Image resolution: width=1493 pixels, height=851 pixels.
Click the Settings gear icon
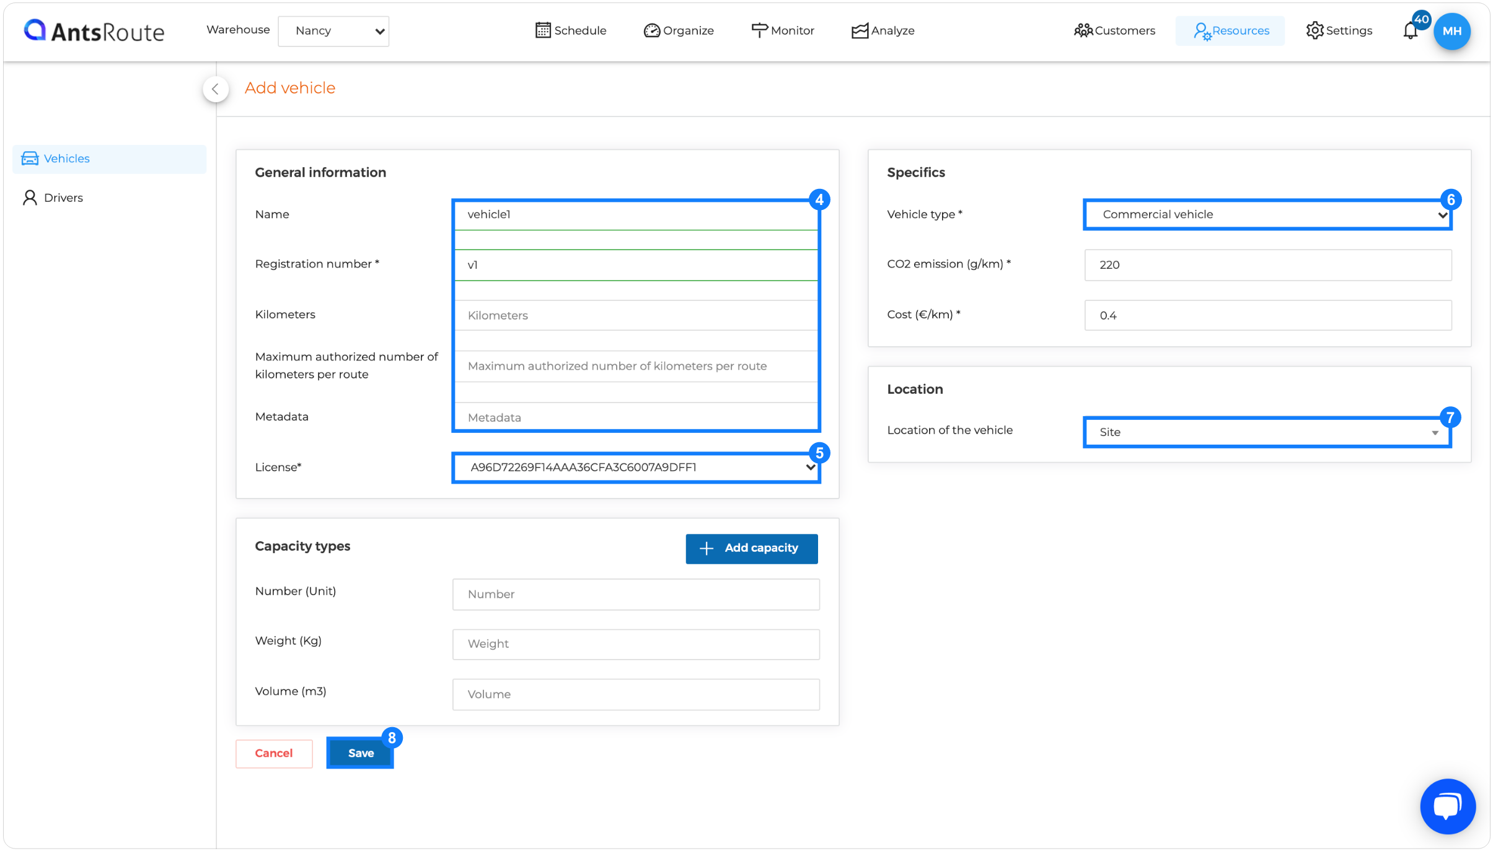point(1315,30)
